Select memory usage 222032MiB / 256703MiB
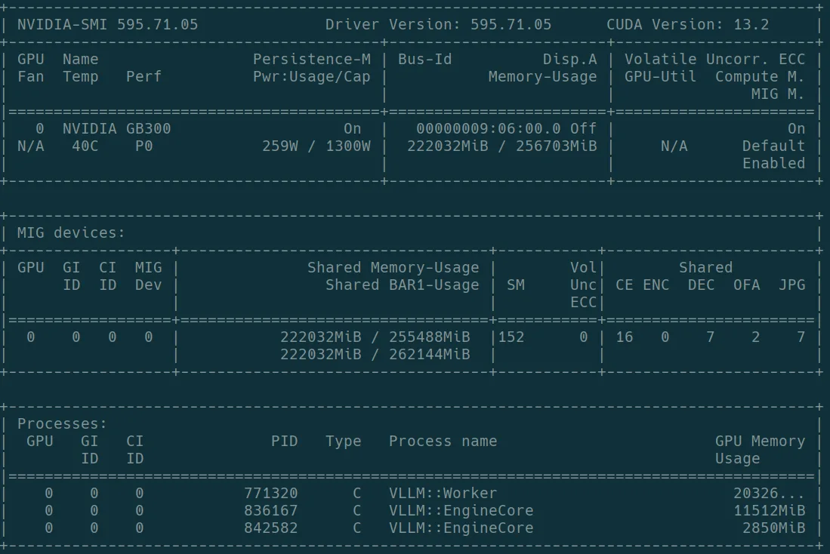The image size is (830, 554). [501, 146]
